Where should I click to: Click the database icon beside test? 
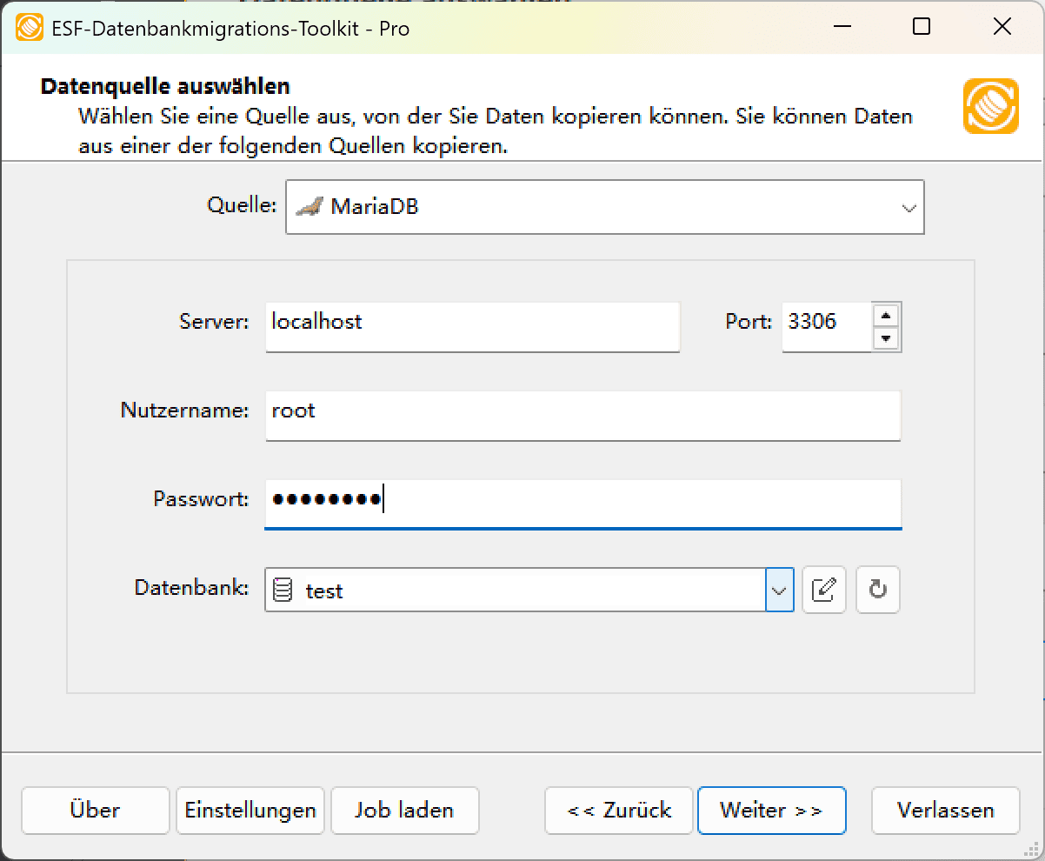283,589
